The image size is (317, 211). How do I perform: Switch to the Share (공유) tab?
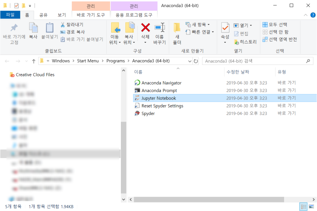pos(43,15)
